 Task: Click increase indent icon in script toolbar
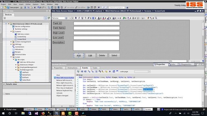82,72
